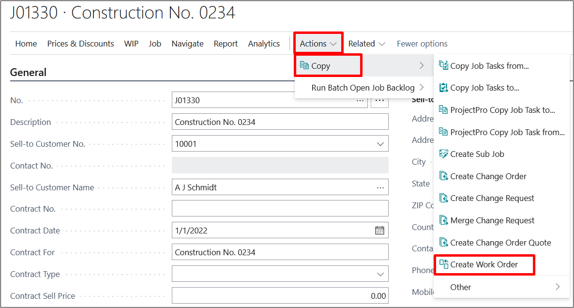
Task: Open Sell-to Customer Name lookup ellipsis
Action: [x=379, y=187]
